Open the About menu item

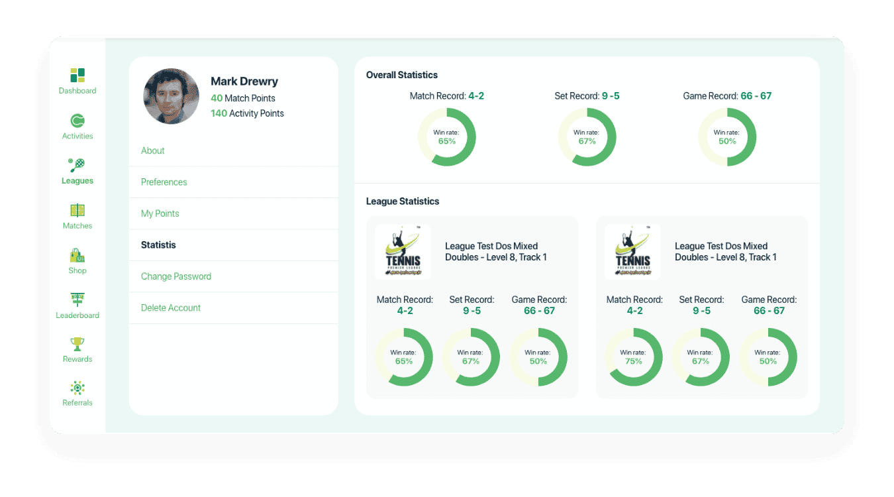click(233, 150)
